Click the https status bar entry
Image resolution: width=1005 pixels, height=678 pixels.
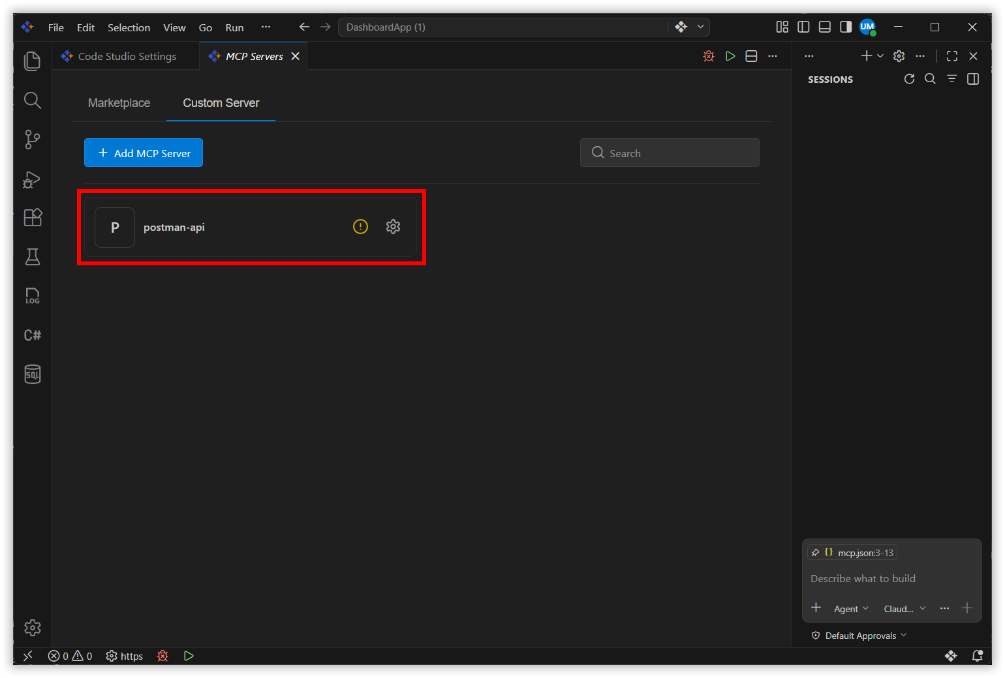tap(125, 656)
